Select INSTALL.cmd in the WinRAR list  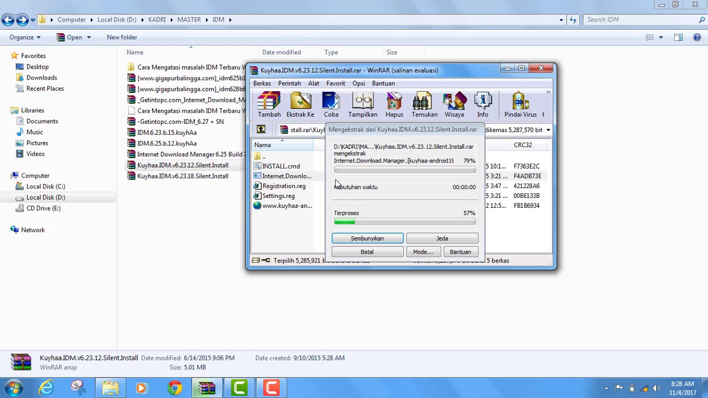point(281,166)
